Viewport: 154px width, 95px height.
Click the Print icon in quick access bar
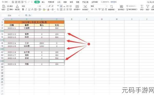[x=19, y=2]
